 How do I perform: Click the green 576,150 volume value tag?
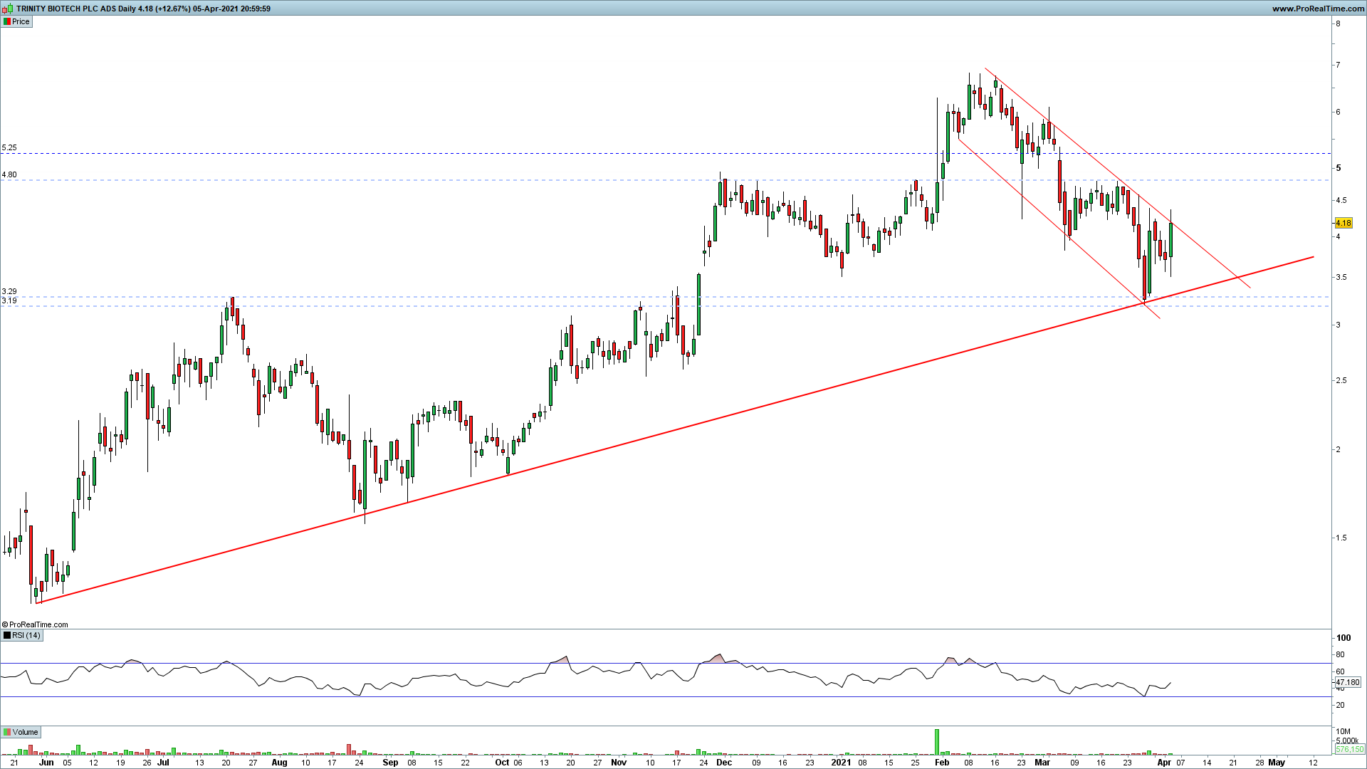[x=1348, y=749]
